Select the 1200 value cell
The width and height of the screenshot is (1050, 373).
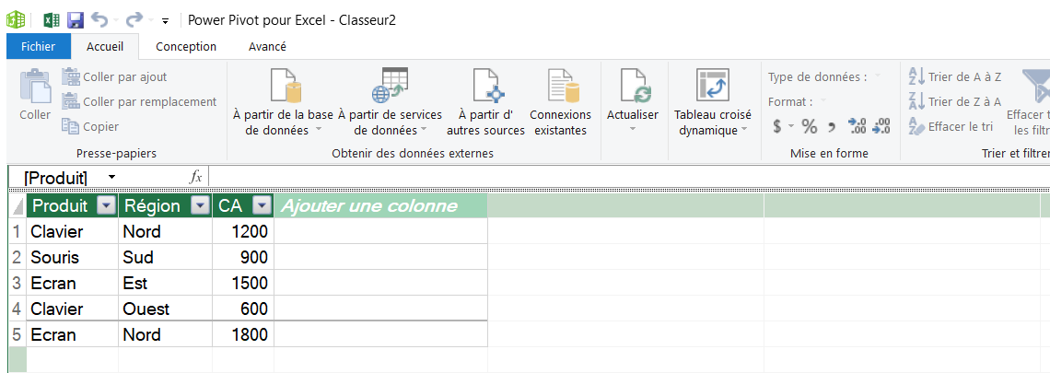point(243,232)
